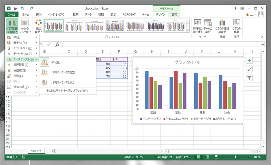Screen dimensions: 271x165
Task: Click the Undo arrow icon
Action: coord(22,8)
